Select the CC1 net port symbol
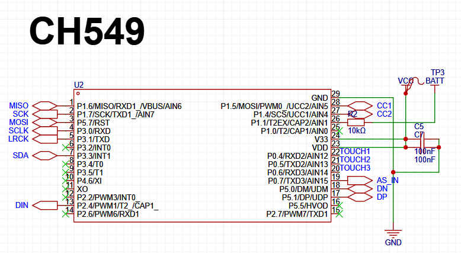 tap(360, 106)
